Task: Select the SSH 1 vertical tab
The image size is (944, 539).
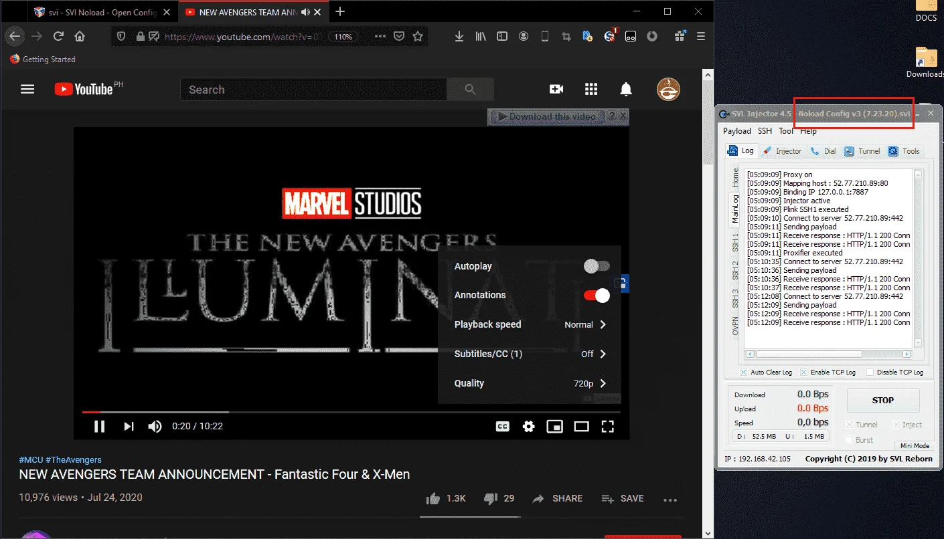Action: pyautogui.click(x=735, y=242)
